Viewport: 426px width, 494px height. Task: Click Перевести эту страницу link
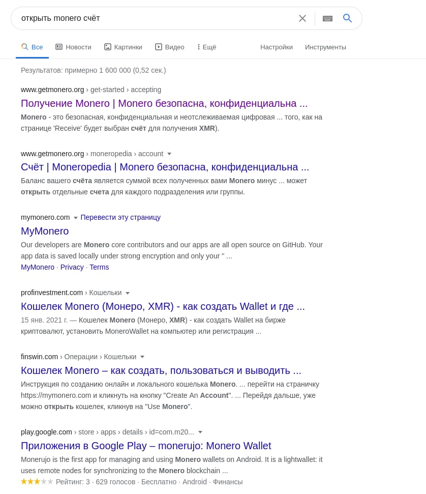120,217
